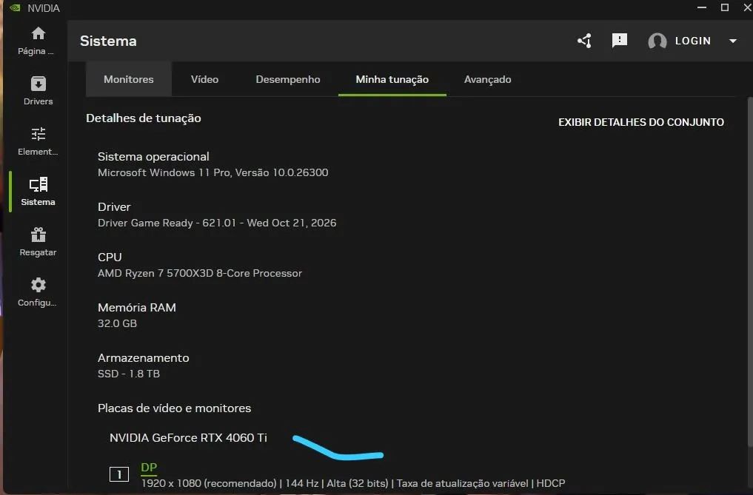Click the display number 1 box icon
Viewport: 753px width, 495px height.
pyautogui.click(x=119, y=474)
